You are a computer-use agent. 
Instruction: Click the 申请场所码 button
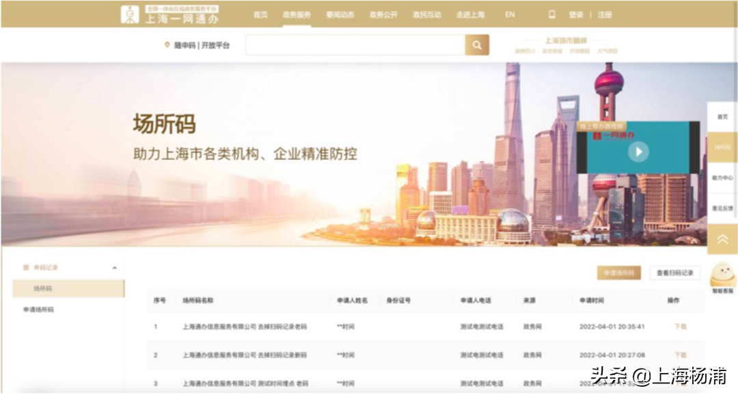click(x=618, y=271)
